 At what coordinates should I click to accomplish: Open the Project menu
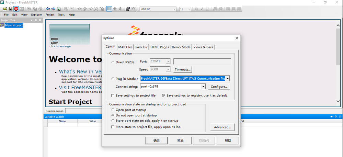pyautogui.click(x=50, y=15)
